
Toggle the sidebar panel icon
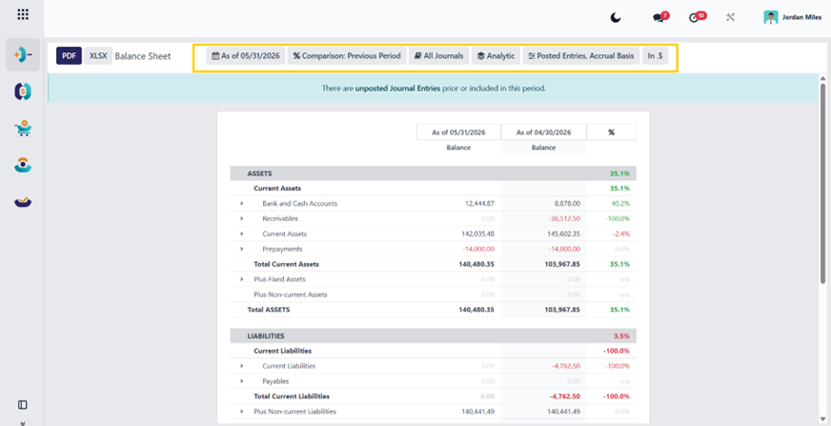tap(22, 405)
